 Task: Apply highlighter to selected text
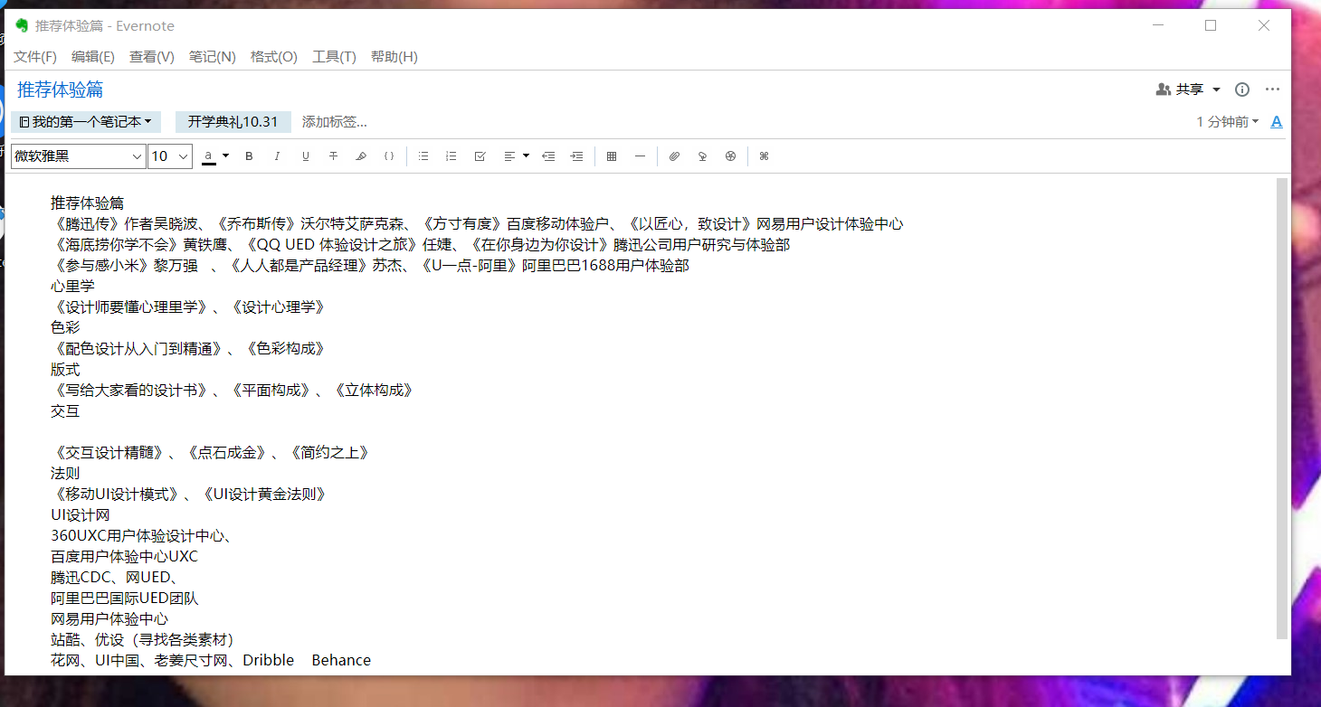[361, 156]
